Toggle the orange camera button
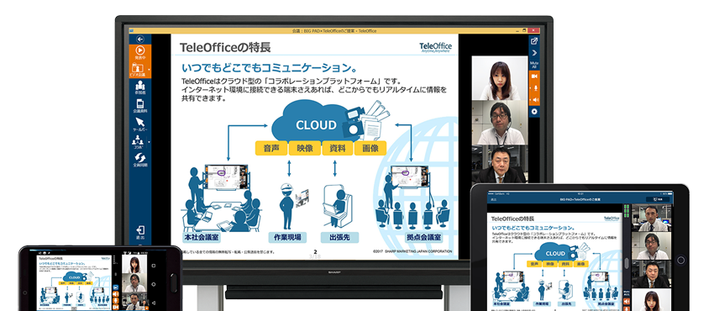 [534, 76]
